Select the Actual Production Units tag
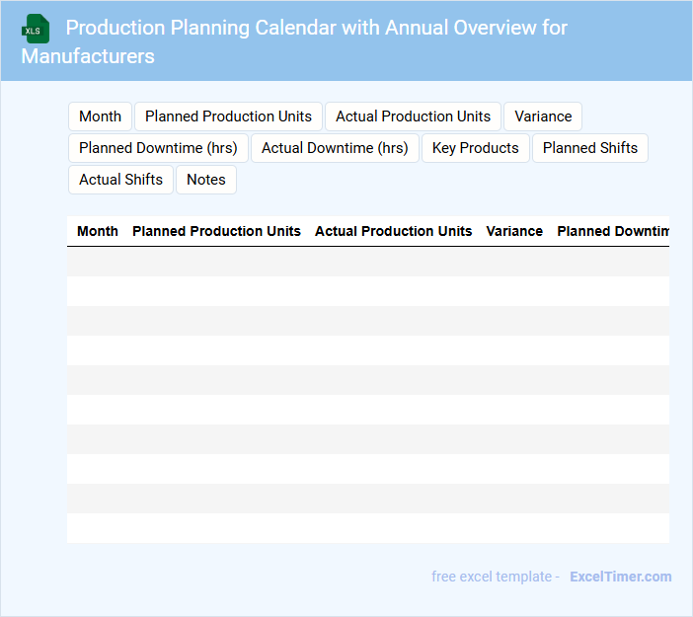Screen dimensions: 693x617 coord(413,116)
